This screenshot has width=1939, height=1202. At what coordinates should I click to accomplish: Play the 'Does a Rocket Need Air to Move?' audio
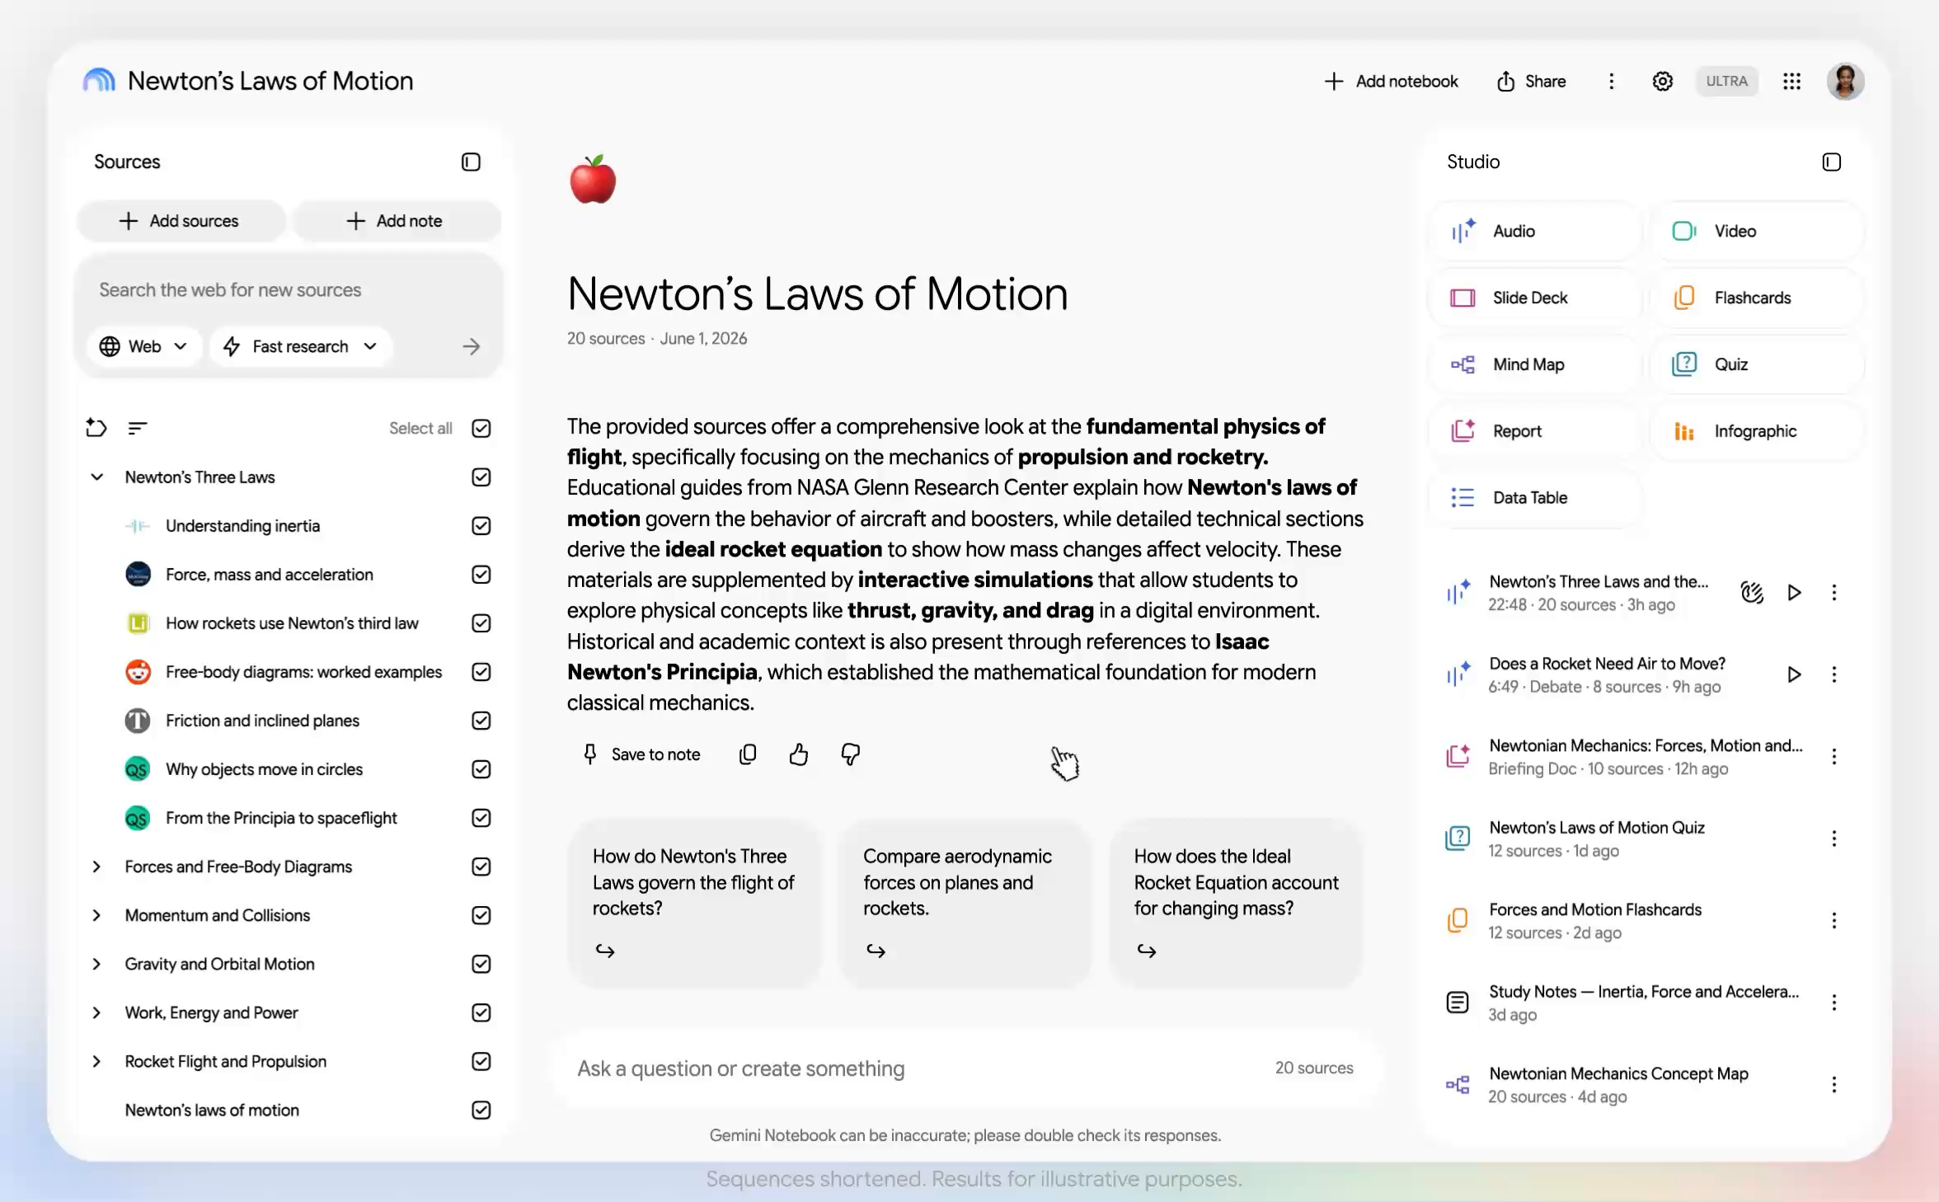tap(1793, 674)
